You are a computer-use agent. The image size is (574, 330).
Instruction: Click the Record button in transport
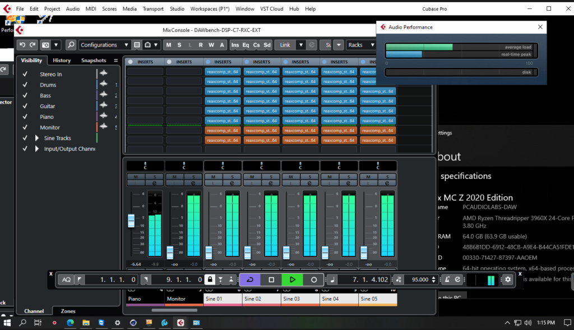(314, 280)
